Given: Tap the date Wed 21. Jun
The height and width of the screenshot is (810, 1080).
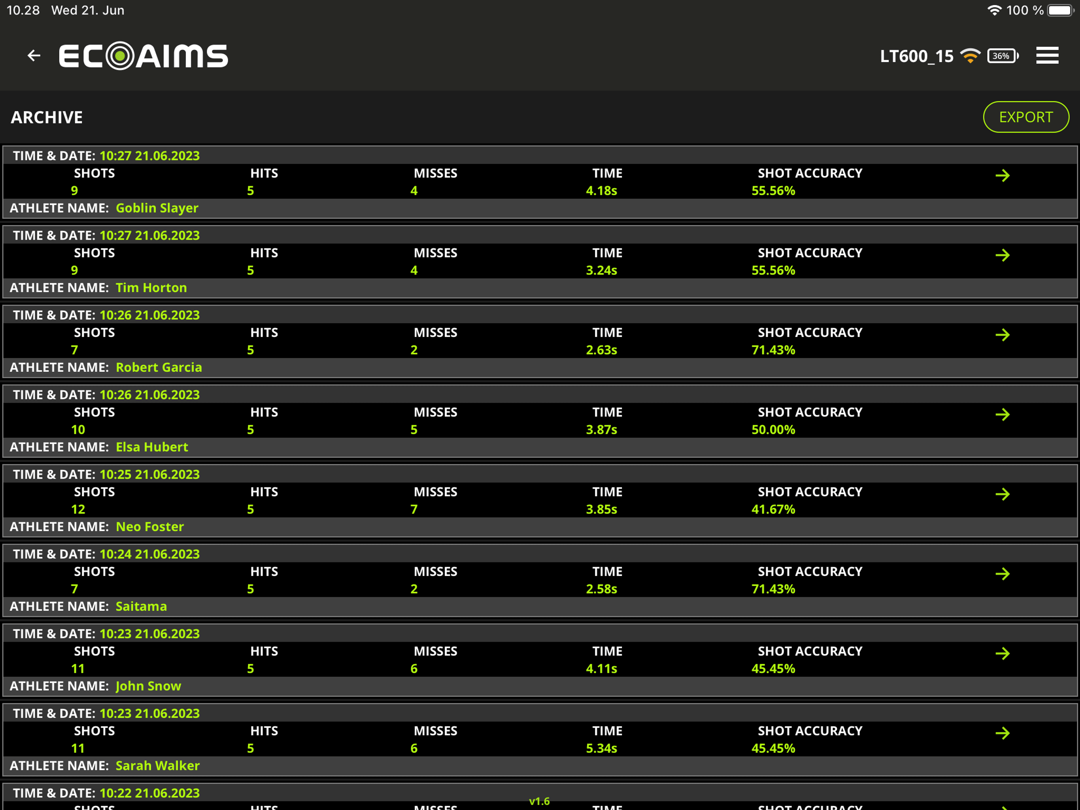Looking at the screenshot, I should pos(88,10).
